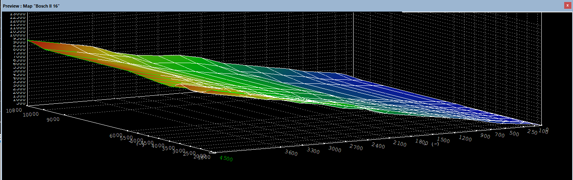Click the 700 axis tick label
The width and height of the screenshot is (573, 180).
point(500,135)
